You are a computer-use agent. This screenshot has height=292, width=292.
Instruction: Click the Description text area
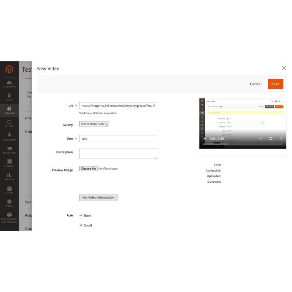pos(118,154)
